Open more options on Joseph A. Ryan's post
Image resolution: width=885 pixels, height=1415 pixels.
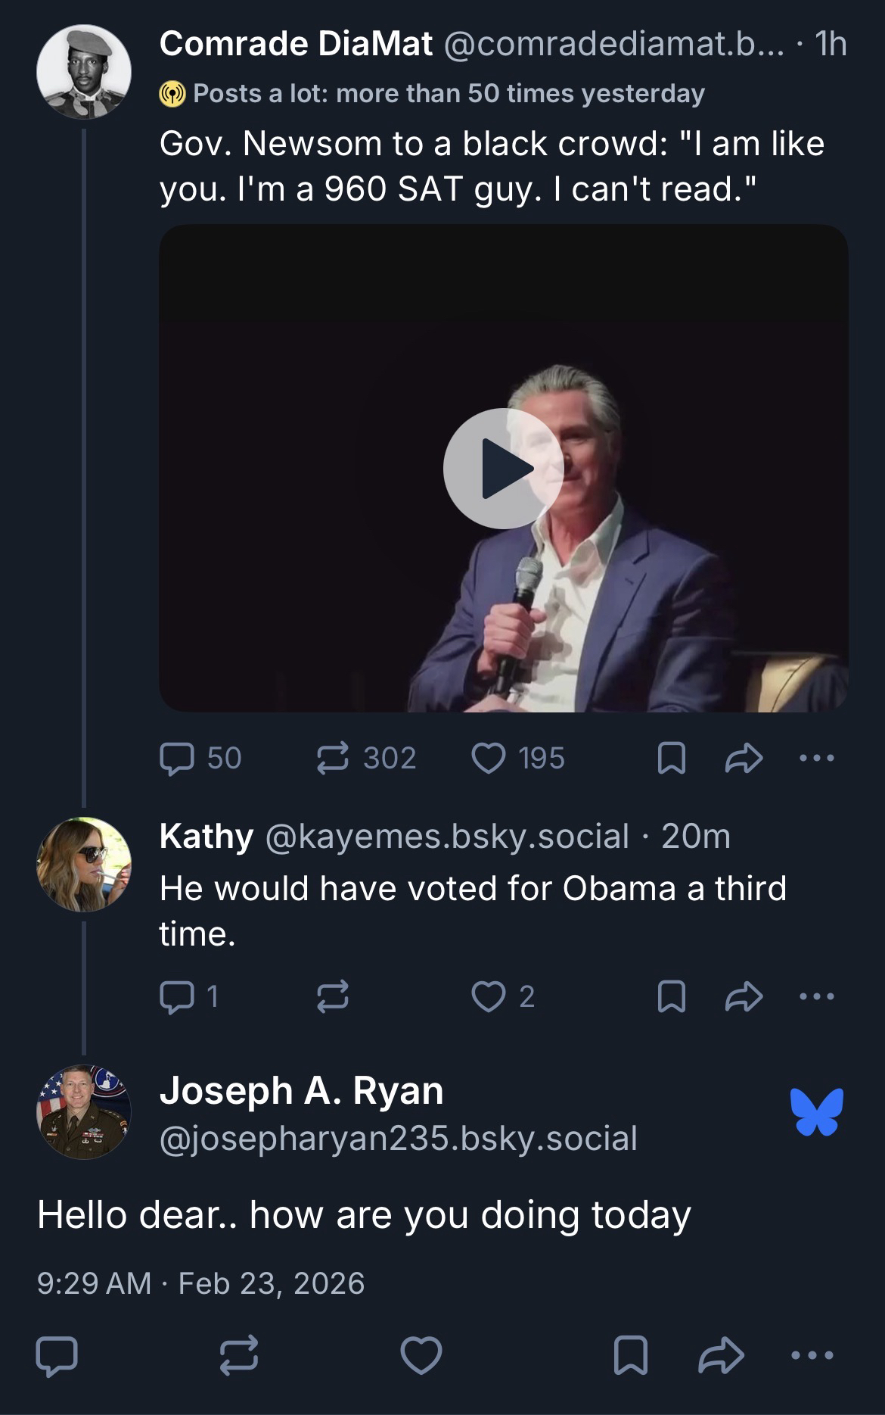click(812, 1355)
